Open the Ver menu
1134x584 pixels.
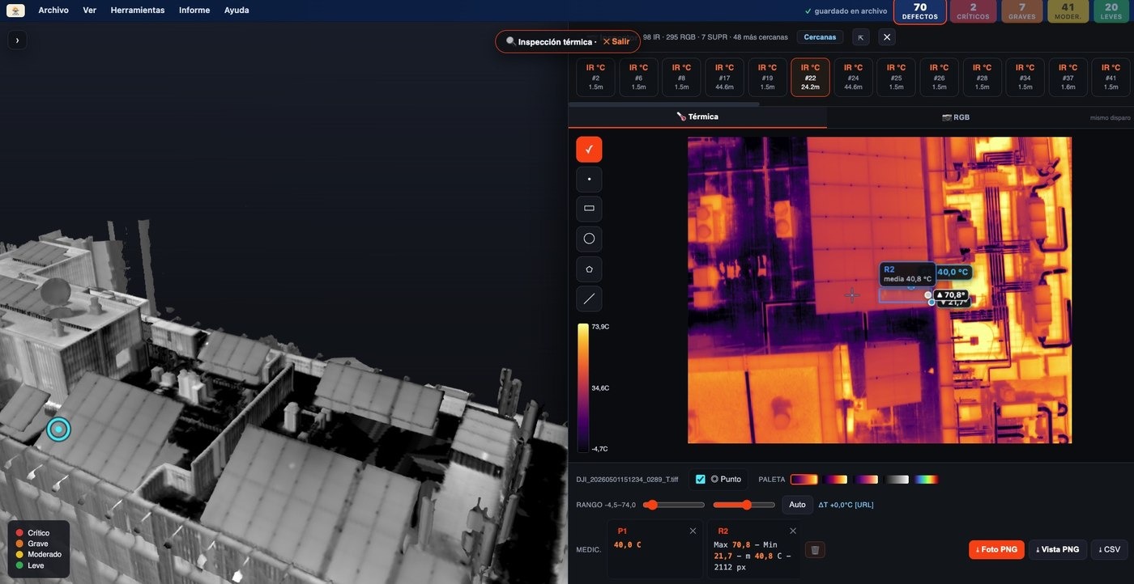pyautogui.click(x=90, y=11)
